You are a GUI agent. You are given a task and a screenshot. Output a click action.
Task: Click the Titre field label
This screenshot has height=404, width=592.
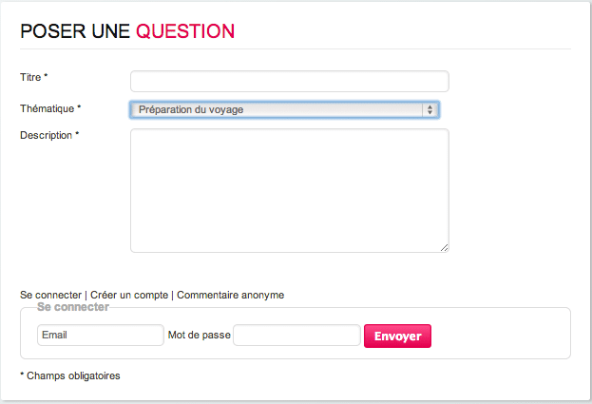[x=30, y=76]
